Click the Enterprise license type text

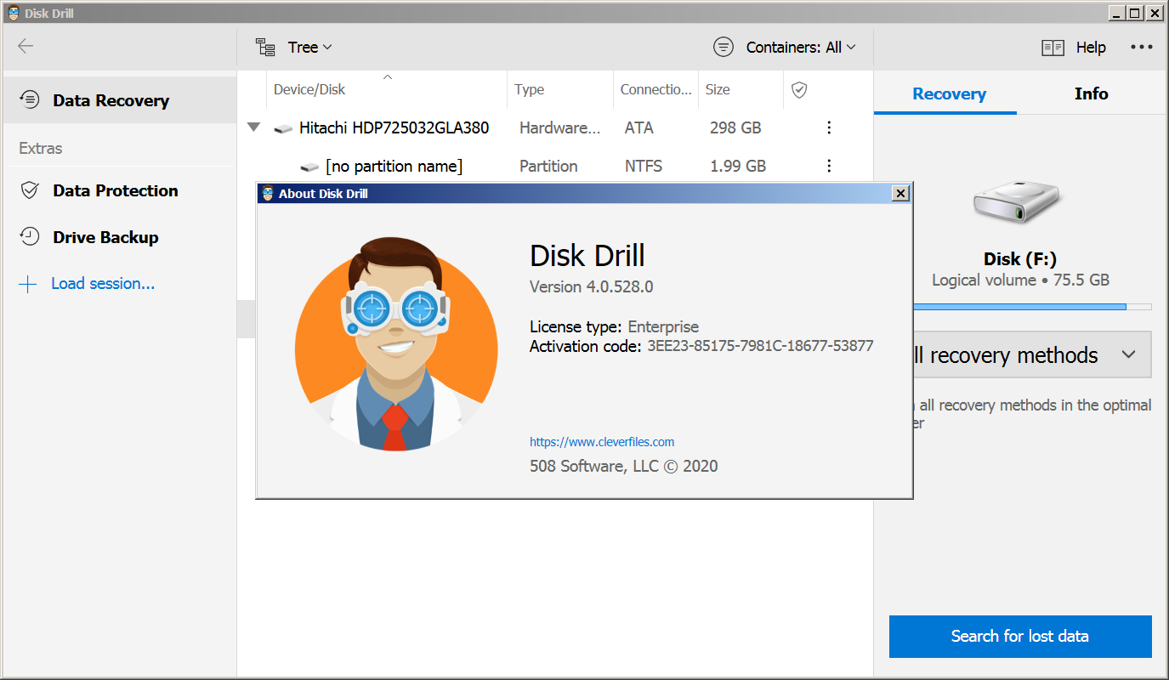(663, 326)
